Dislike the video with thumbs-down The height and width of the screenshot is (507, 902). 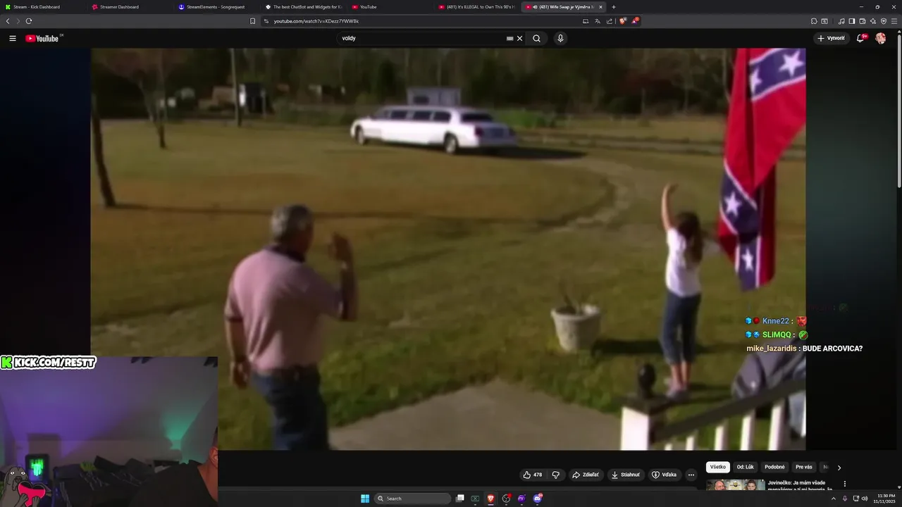pos(555,475)
